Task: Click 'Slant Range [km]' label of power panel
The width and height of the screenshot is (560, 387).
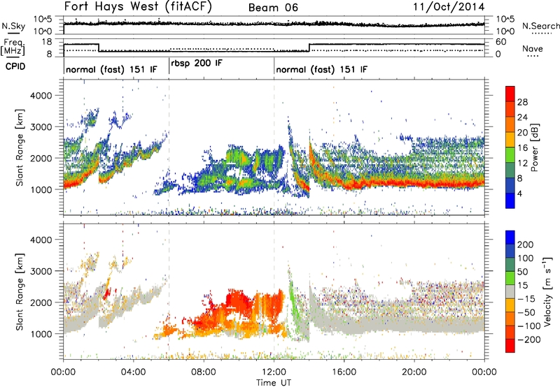Action: click(x=20, y=147)
